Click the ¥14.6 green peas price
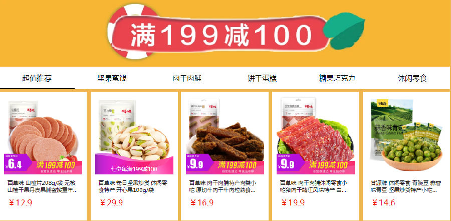451x221 pixels. 383,203
